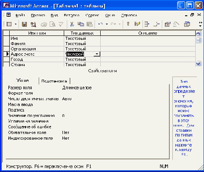Click the Размер поля value Длинное целое

point(77,88)
